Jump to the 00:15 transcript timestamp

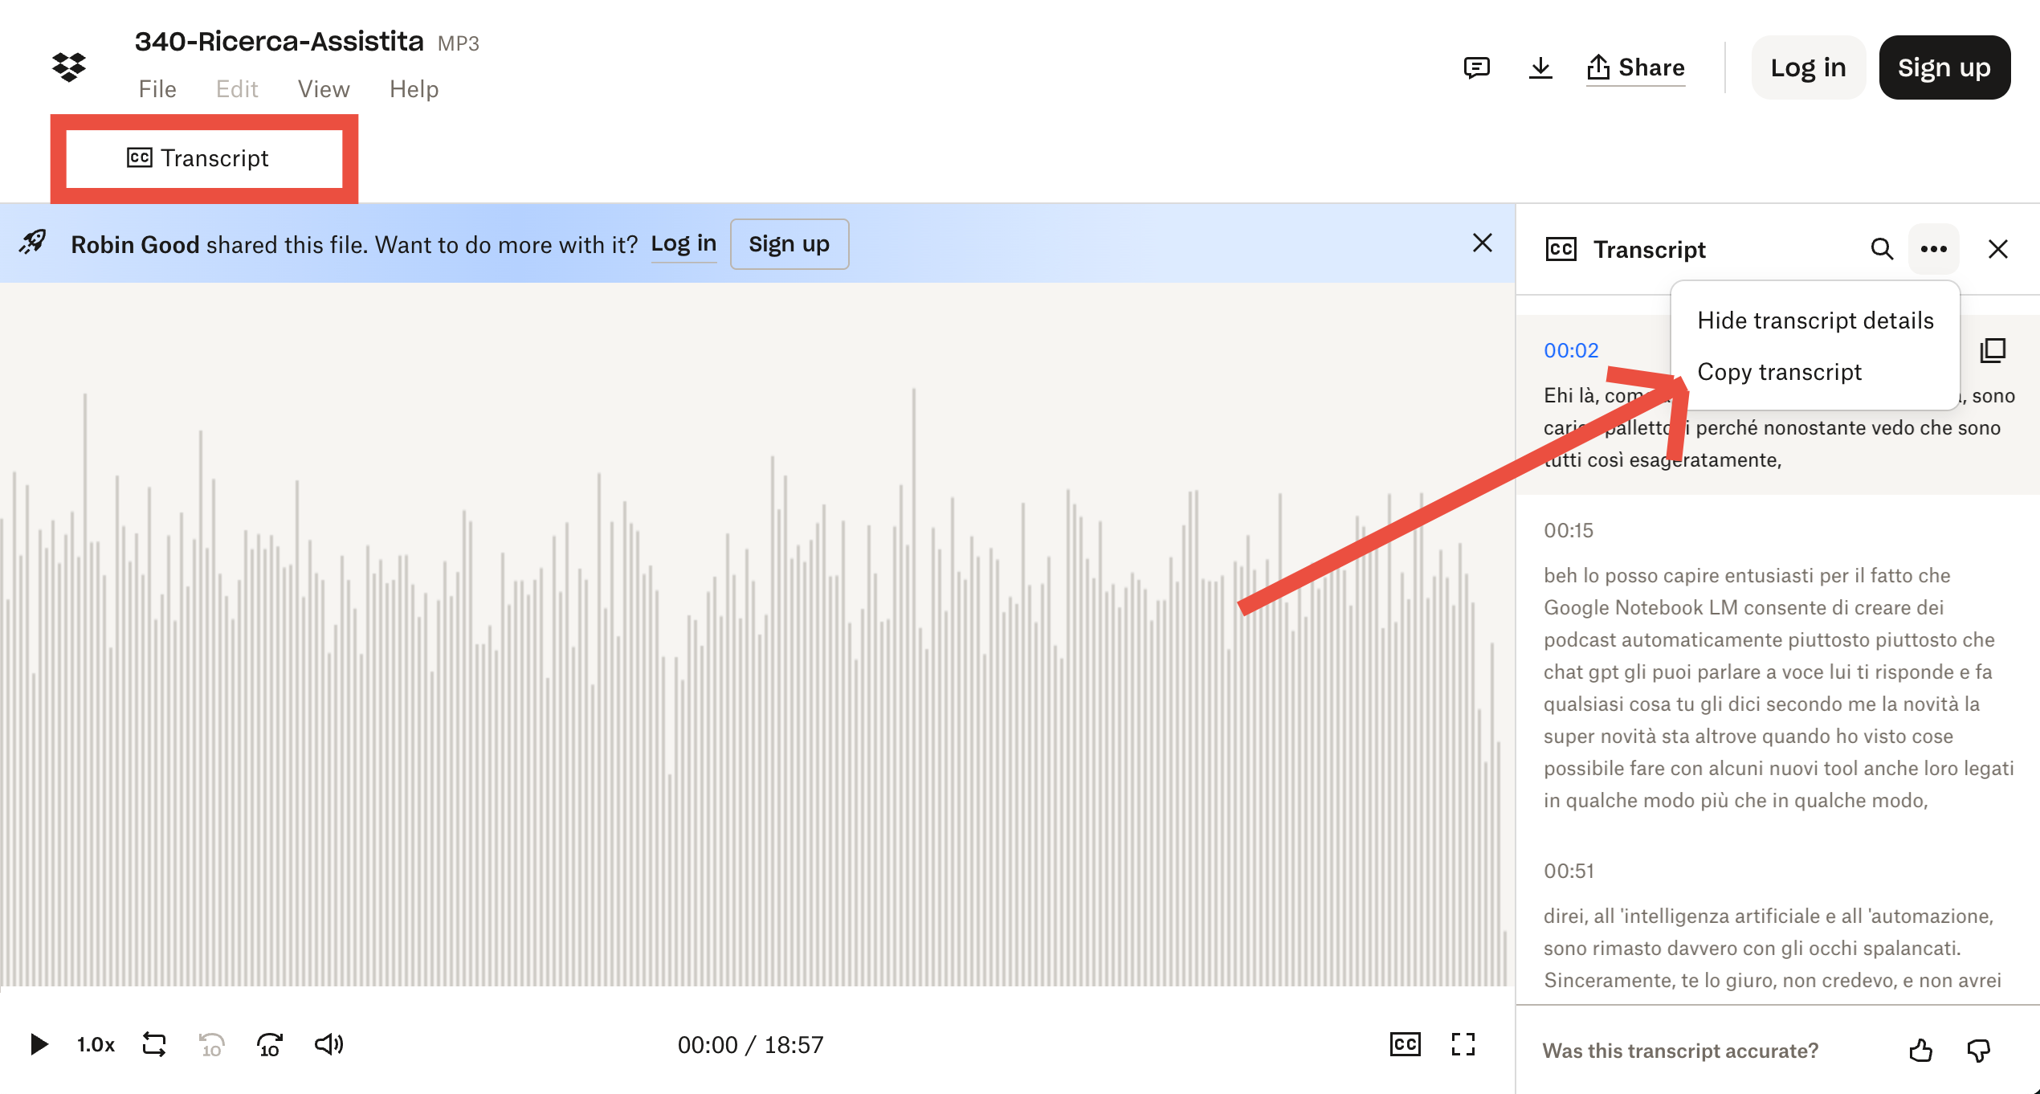tap(1568, 530)
